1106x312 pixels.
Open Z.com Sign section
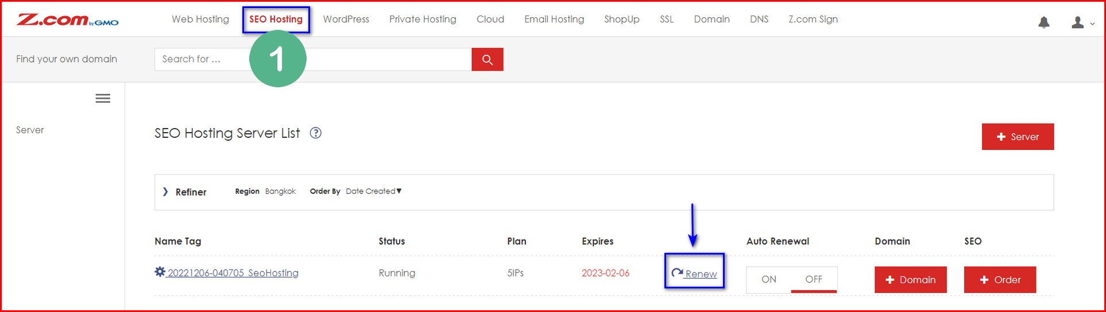click(x=813, y=19)
